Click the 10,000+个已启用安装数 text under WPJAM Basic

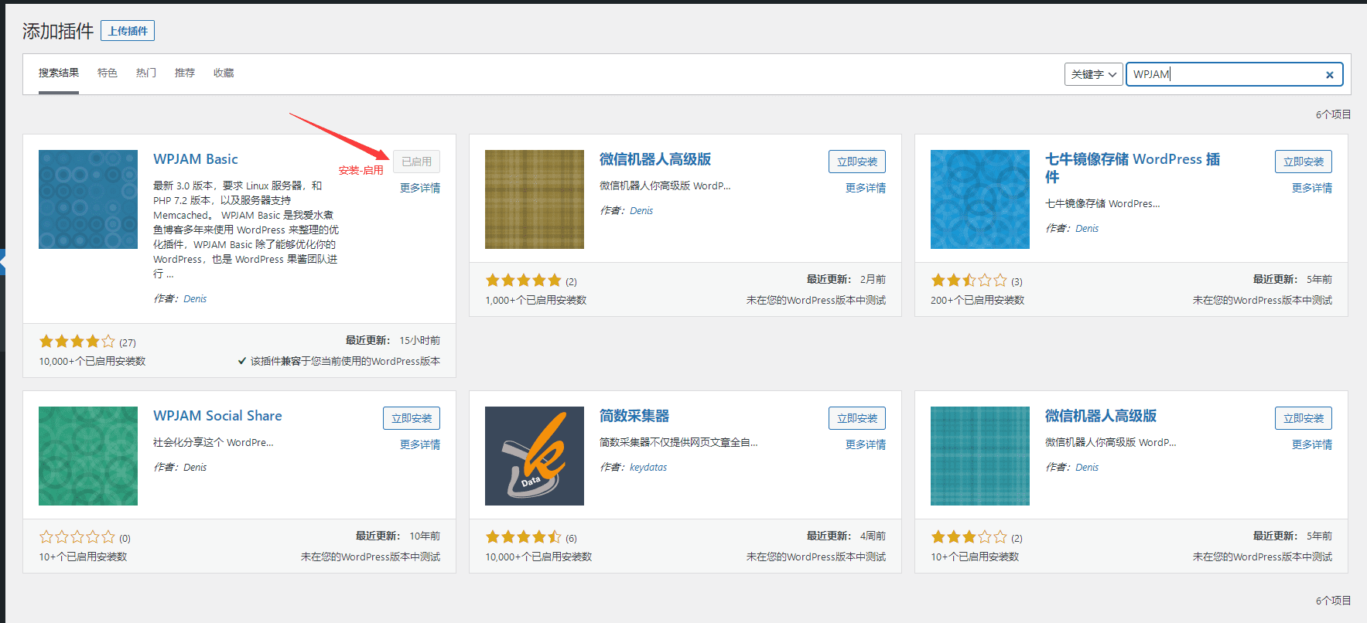click(92, 361)
